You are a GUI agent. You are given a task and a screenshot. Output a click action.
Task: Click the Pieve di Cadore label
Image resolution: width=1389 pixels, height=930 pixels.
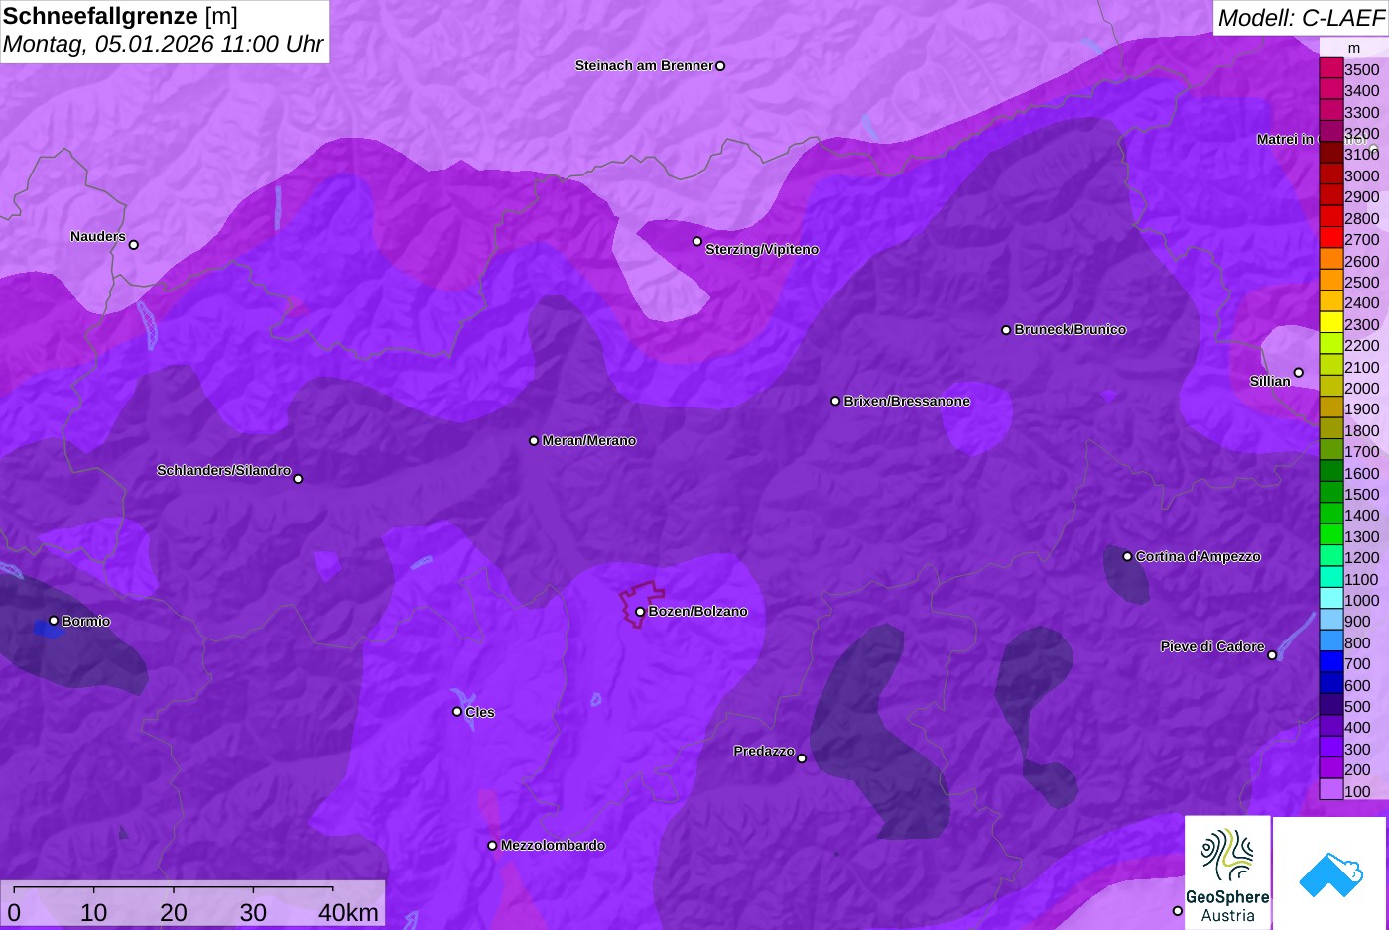(x=1212, y=646)
